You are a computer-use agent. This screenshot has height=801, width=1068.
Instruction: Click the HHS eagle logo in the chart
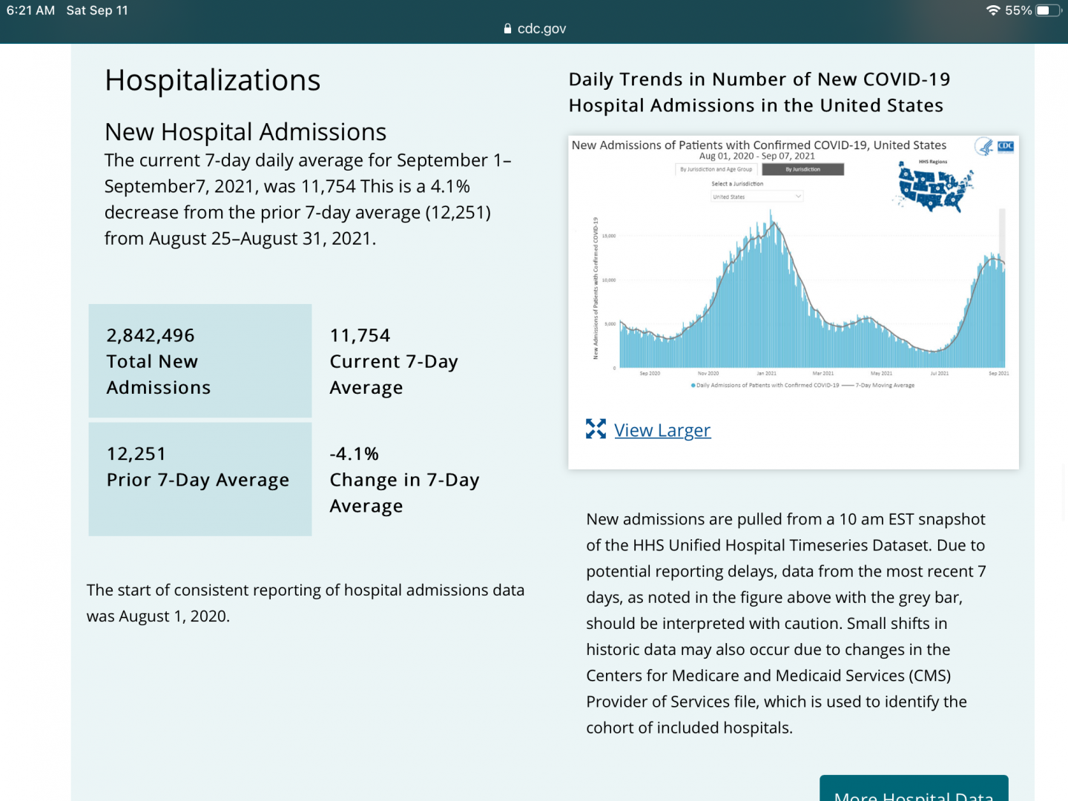click(985, 147)
